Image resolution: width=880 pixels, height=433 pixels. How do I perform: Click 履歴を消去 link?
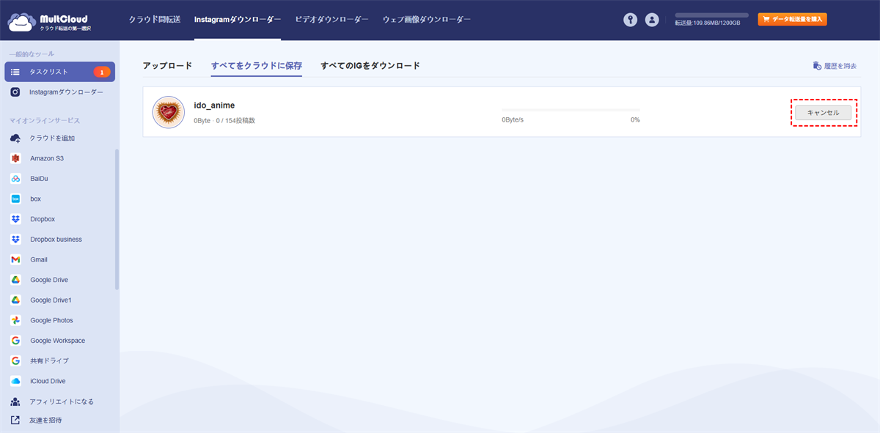pos(840,66)
